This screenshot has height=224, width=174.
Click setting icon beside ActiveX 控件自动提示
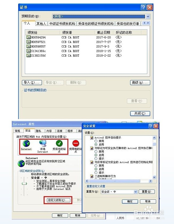[x=92, y=138]
